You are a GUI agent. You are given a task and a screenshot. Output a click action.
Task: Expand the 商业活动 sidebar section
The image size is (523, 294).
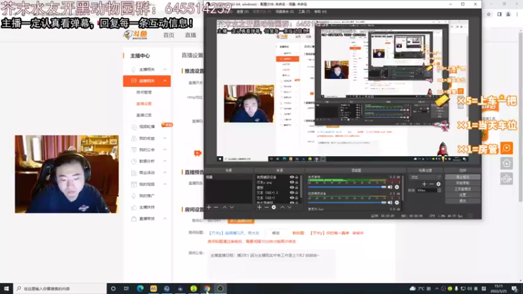pos(165,172)
